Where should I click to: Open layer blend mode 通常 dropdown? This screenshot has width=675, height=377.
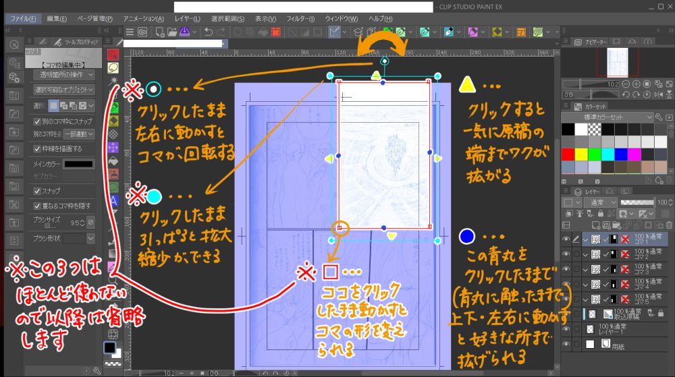601,202
